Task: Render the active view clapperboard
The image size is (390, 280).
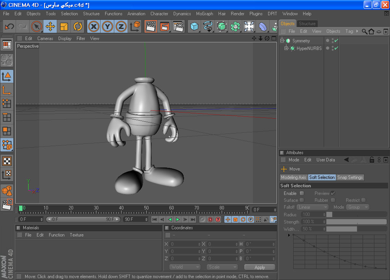Action: pos(151,26)
